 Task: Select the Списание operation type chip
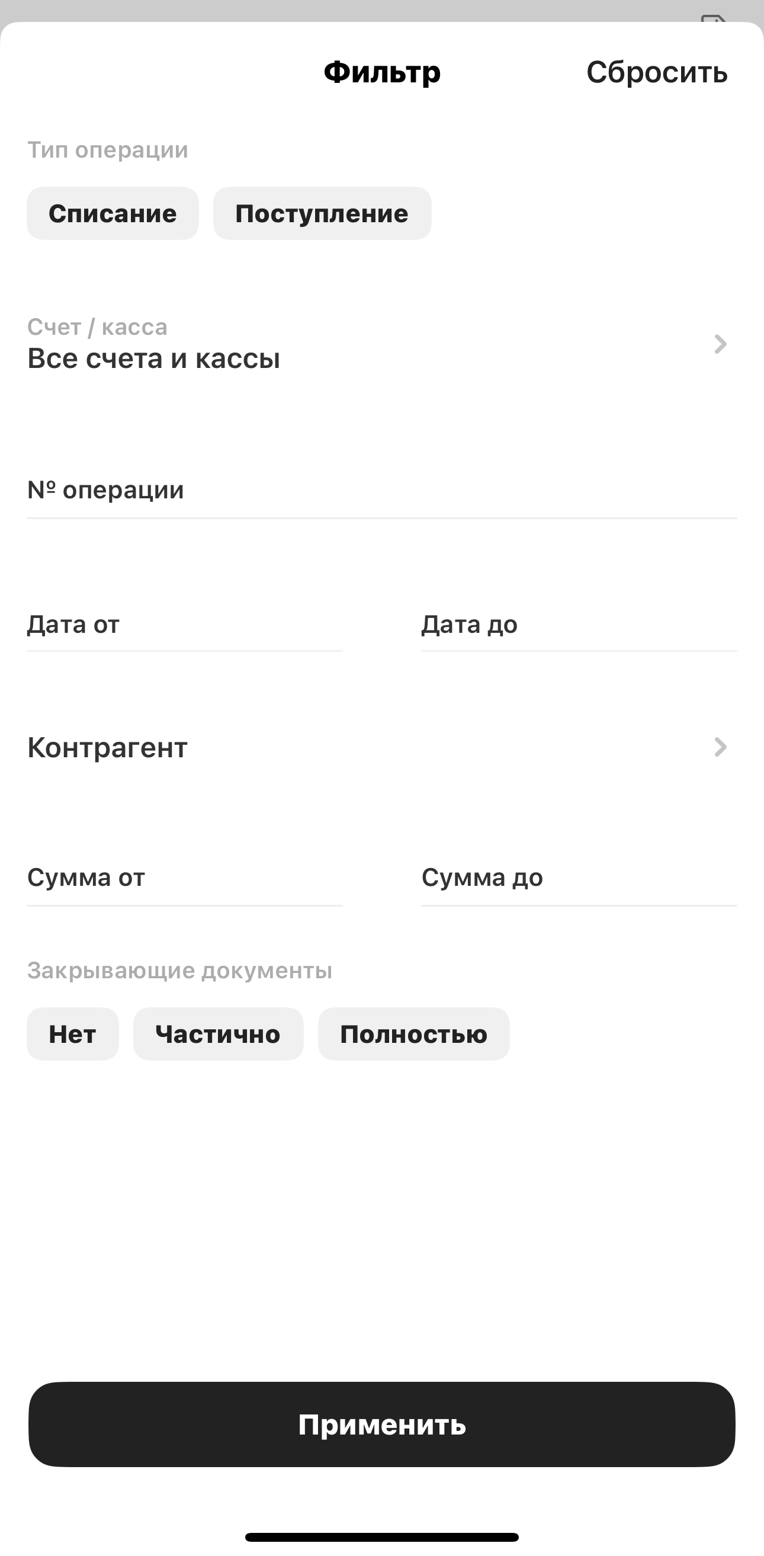[113, 213]
